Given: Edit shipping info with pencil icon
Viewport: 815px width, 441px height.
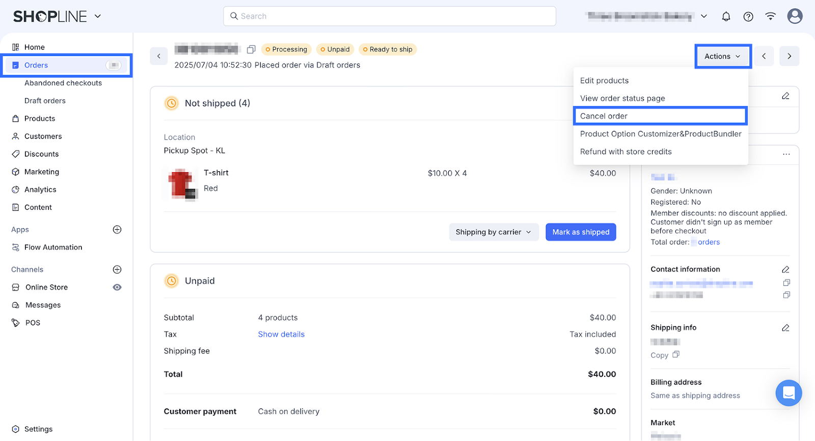Looking at the screenshot, I should 785,328.
